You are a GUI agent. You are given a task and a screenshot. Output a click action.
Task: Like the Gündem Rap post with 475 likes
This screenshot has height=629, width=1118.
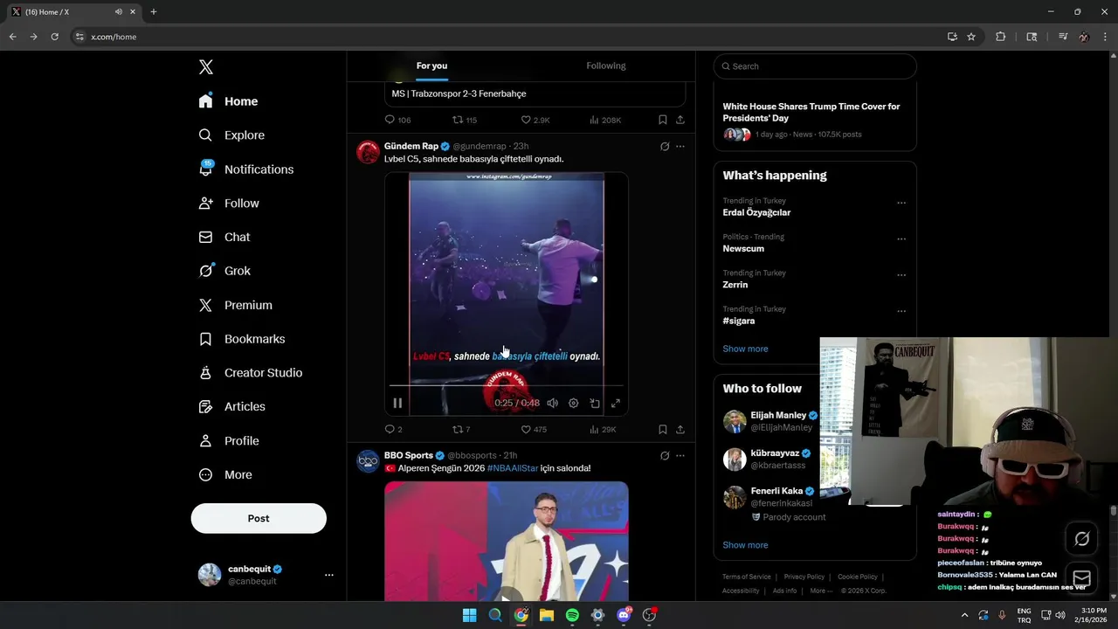point(533,429)
